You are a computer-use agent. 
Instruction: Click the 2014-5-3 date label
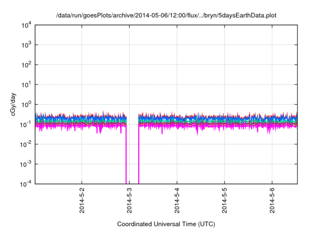(x=129, y=201)
